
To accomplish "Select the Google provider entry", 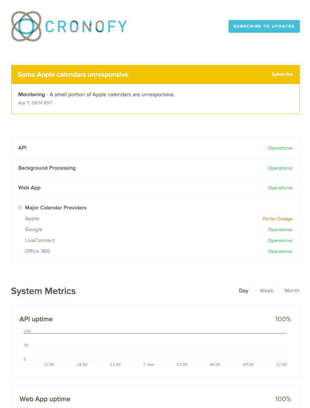I will coord(34,230).
